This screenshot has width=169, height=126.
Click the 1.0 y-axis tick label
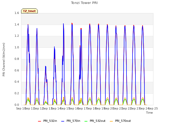17,47
